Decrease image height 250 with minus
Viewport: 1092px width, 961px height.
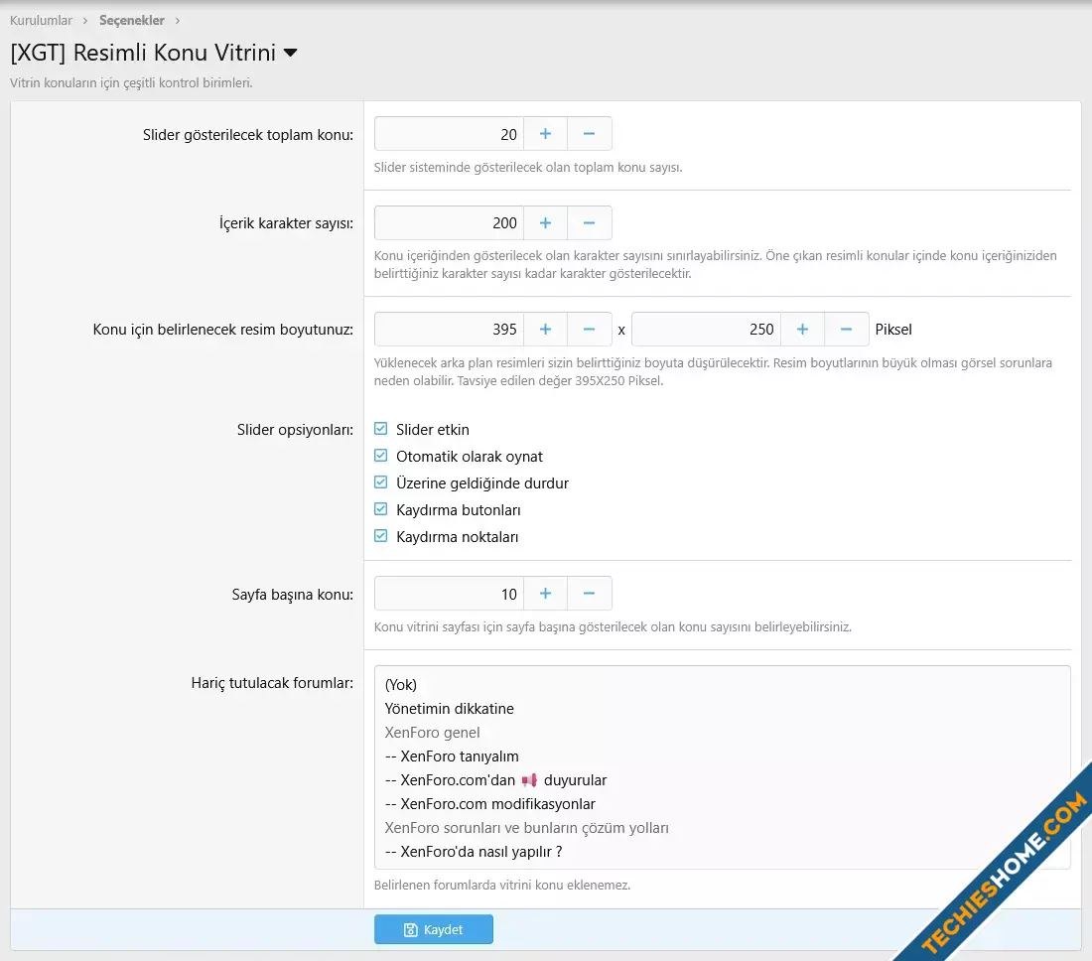(x=846, y=330)
